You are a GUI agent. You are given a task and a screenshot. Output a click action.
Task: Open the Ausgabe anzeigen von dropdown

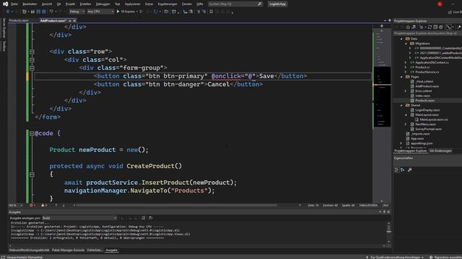click(x=79, y=218)
